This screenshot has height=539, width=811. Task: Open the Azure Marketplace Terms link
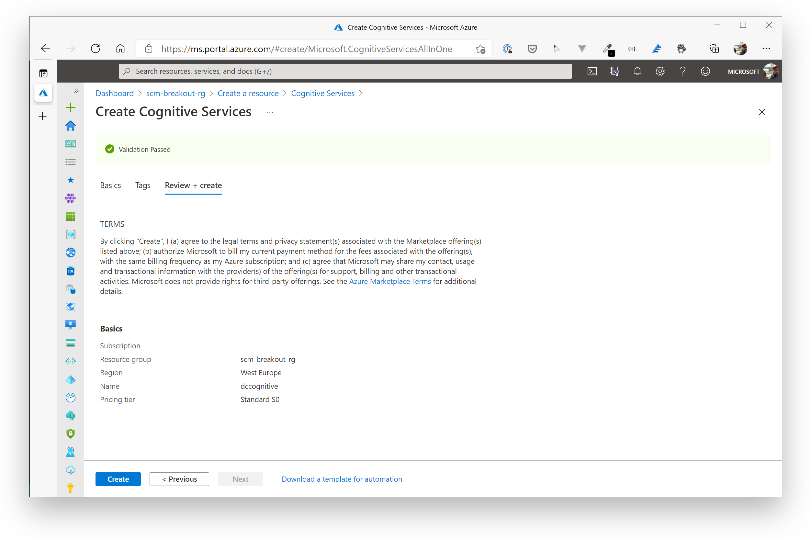point(390,281)
